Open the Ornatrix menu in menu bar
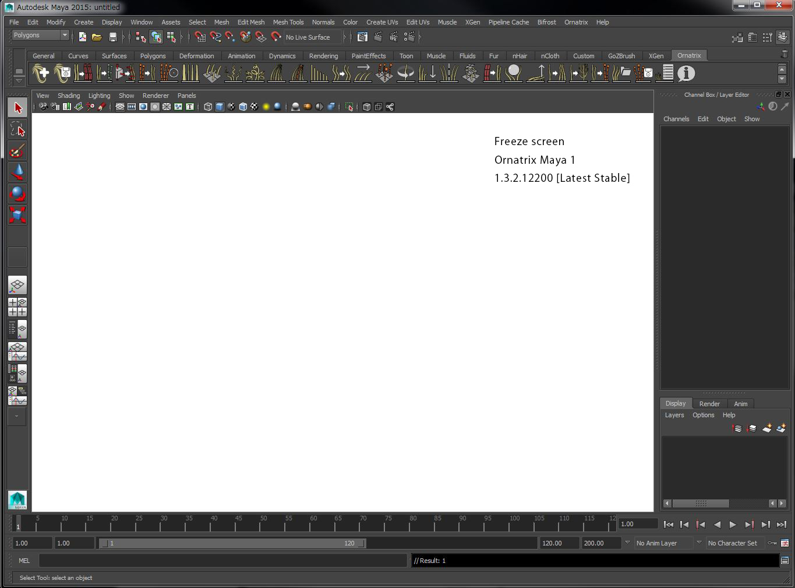 (575, 22)
